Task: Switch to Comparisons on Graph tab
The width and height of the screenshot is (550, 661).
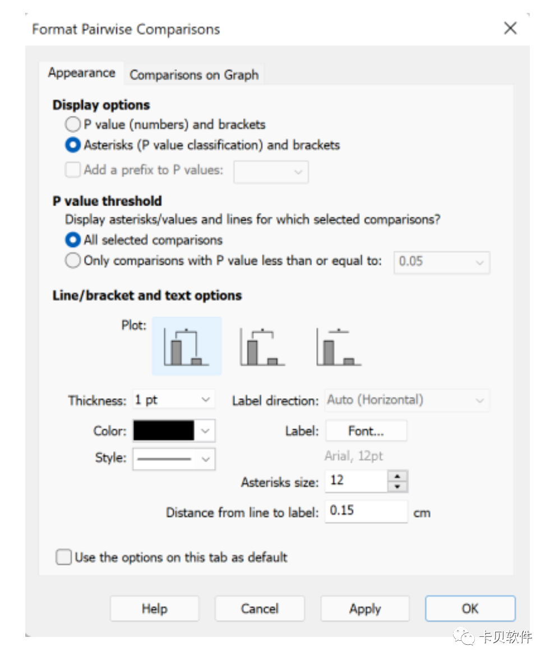Action: [x=194, y=75]
